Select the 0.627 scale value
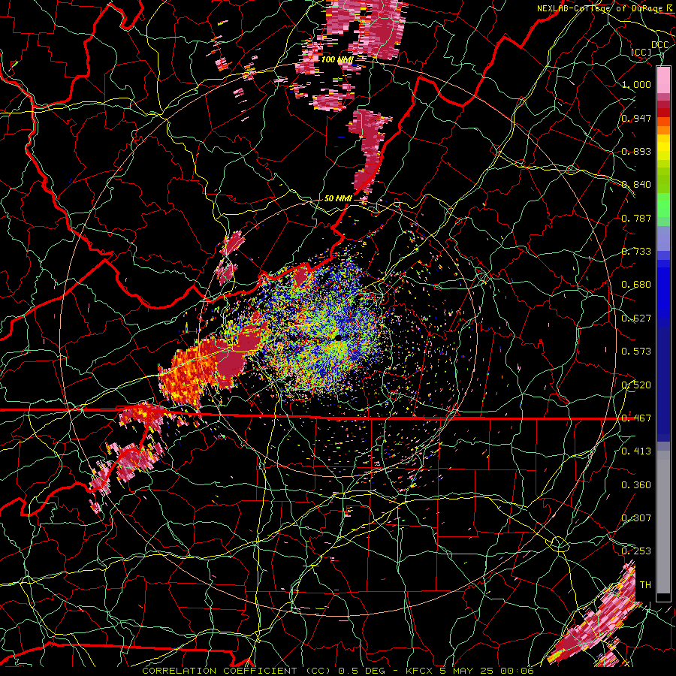 point(636,318)
